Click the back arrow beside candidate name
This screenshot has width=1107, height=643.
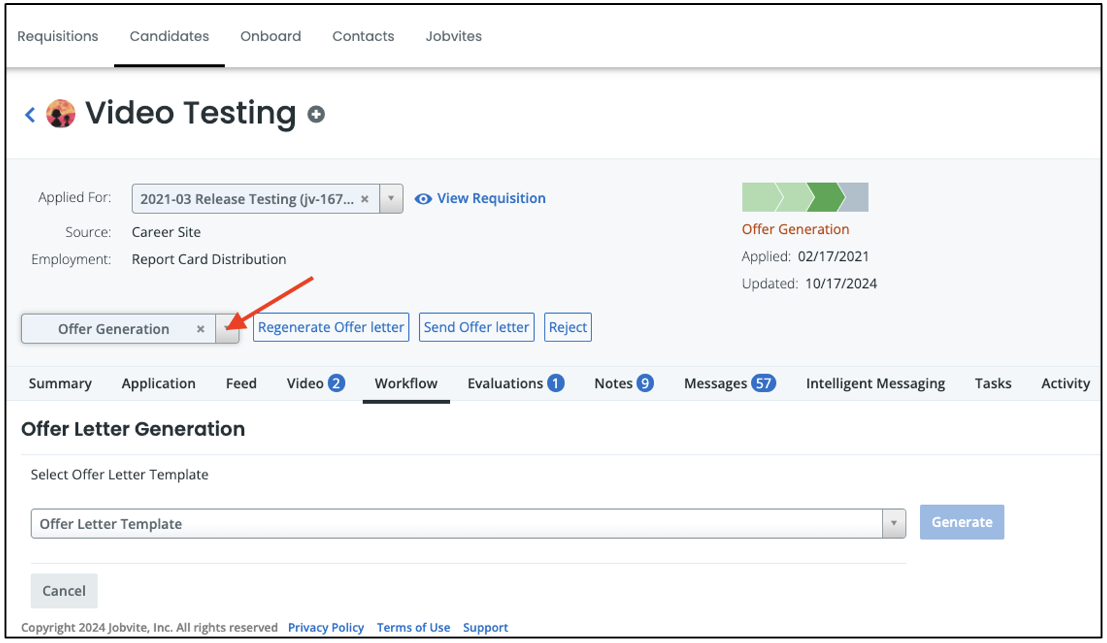coord(30,115)
